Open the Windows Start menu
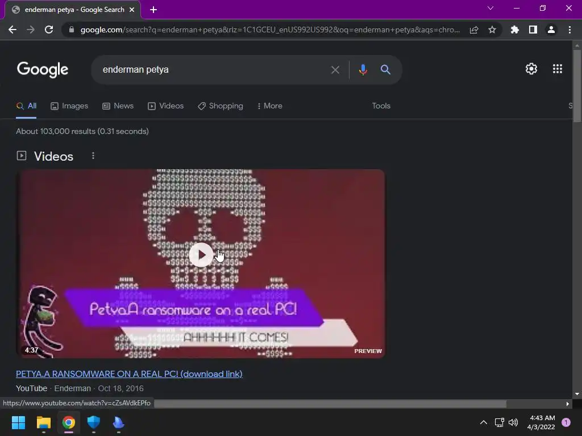The height and width of the screenshot is (436, 582). (x=18, y=422)
